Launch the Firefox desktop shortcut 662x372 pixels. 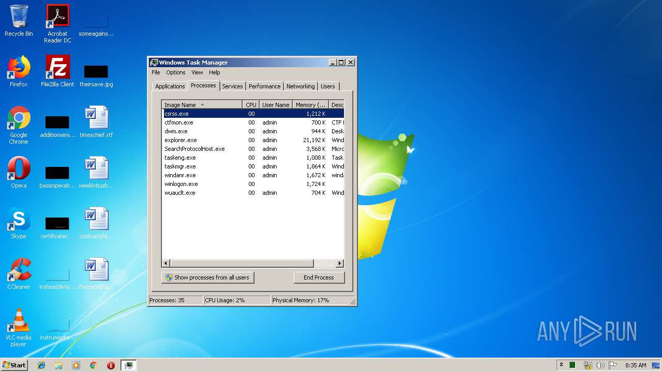(19, 71)
